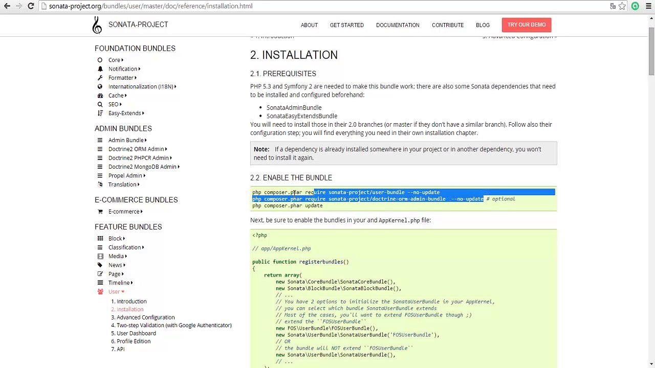
Task: Click the browser back arrow
Action: [x=7, y=6]
